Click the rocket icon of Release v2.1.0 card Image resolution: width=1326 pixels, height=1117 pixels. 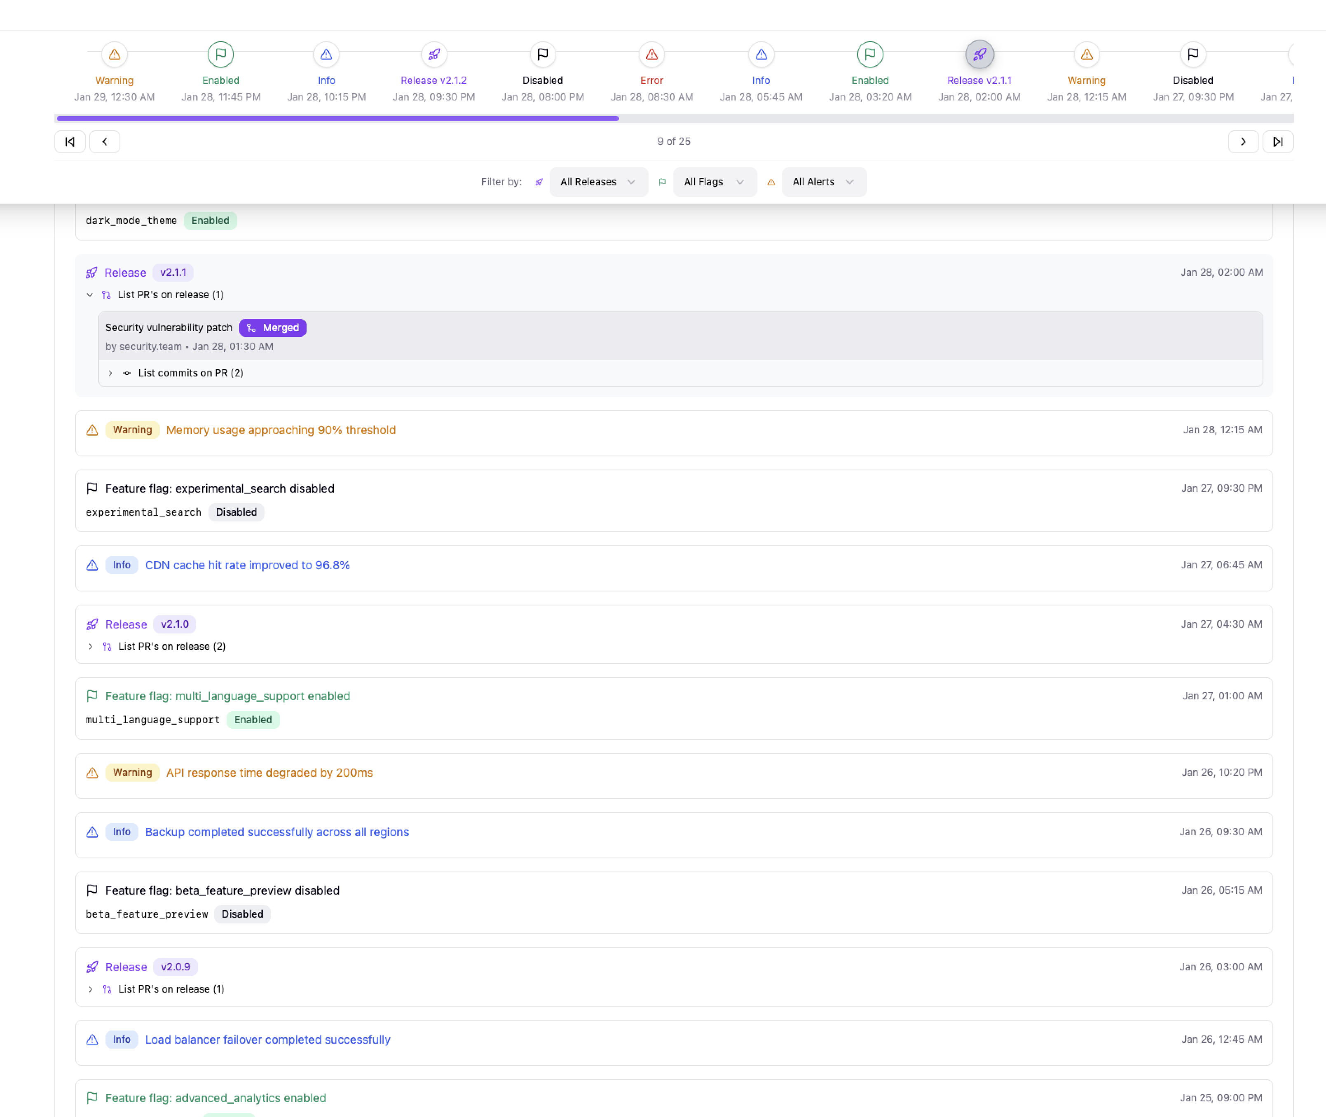pos(92,624)
